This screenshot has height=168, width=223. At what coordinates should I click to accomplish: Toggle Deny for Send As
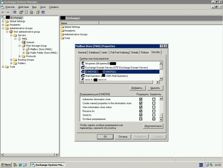(x=154, y=115)
